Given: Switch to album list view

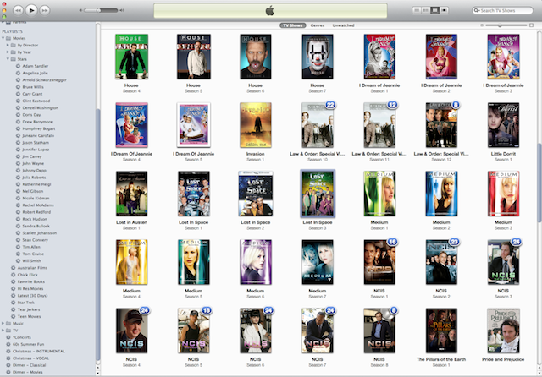Looking at the screenshot, I should pos(426,10).
